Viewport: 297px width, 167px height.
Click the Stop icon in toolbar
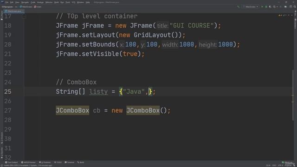(x=281, y=6)
